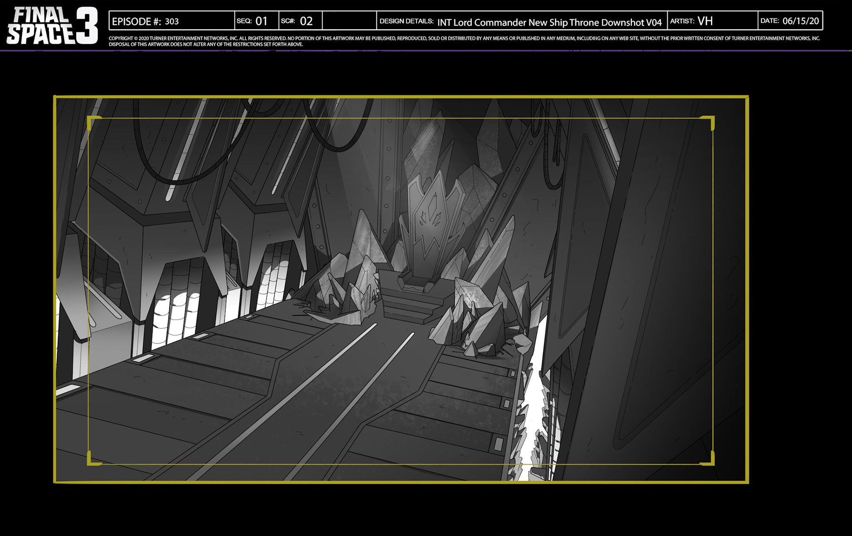
Task: Select the SEQ 01 field
Action: click(256, 21)
